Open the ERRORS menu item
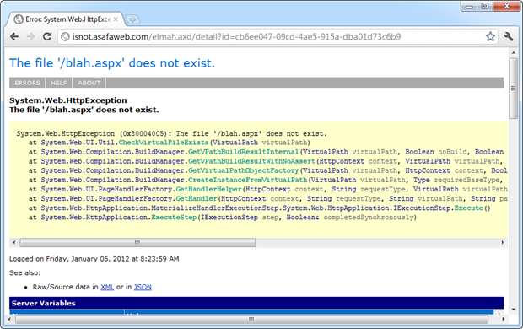The image size is (523, 329). pos(27,83)
